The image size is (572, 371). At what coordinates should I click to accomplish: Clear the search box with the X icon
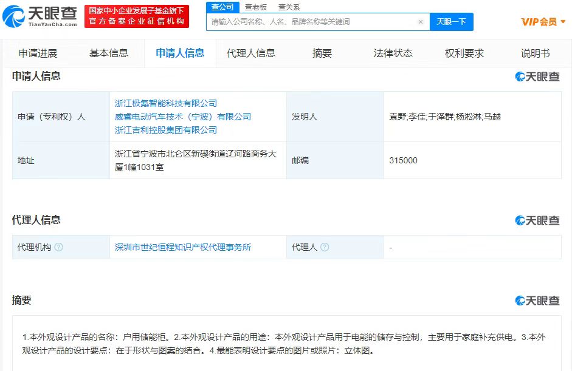click(x=420, y=22)
